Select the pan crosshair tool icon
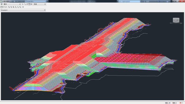185x104 pixels. click(x=23, y=7)
